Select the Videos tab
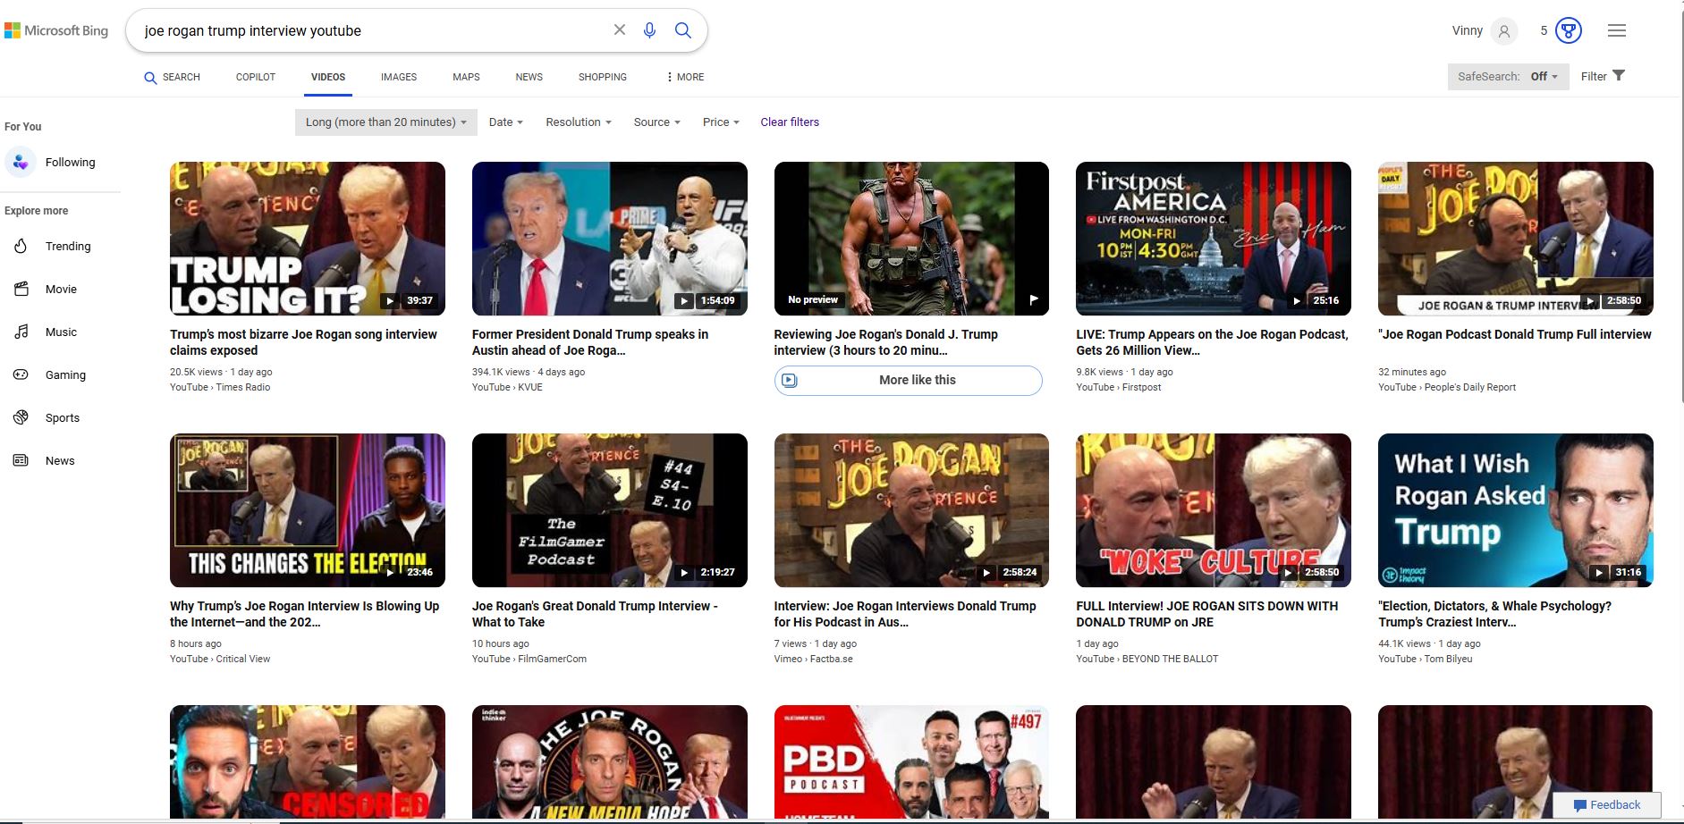The image size is (1684, 824). pyautogui.click(x=328, y=77)
